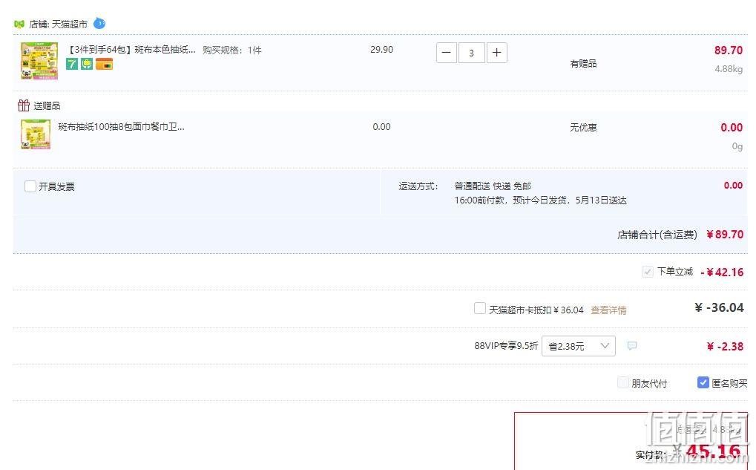
Task: Click the 送赠品 section heading
Action: point(47,105)
